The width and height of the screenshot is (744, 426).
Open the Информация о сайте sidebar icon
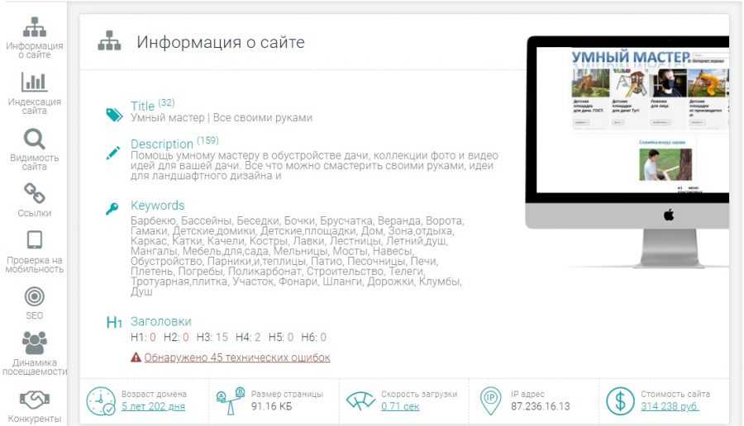click(34, 27)
